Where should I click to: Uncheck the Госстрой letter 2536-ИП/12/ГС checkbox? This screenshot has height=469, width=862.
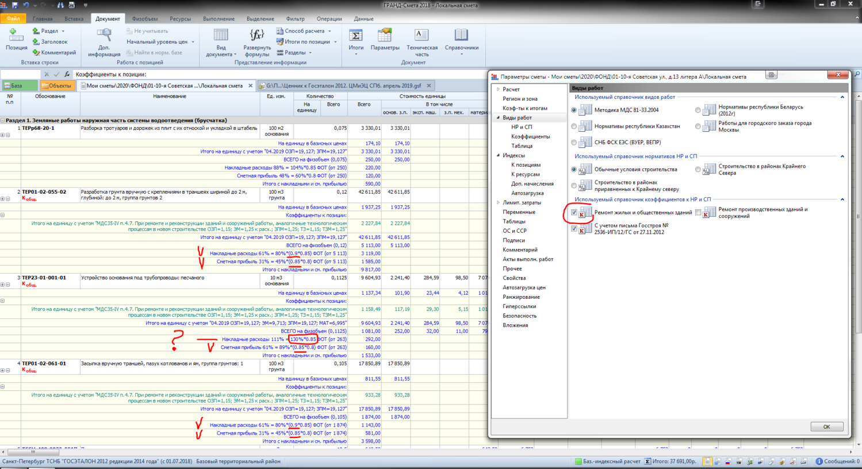pos(574,229)
